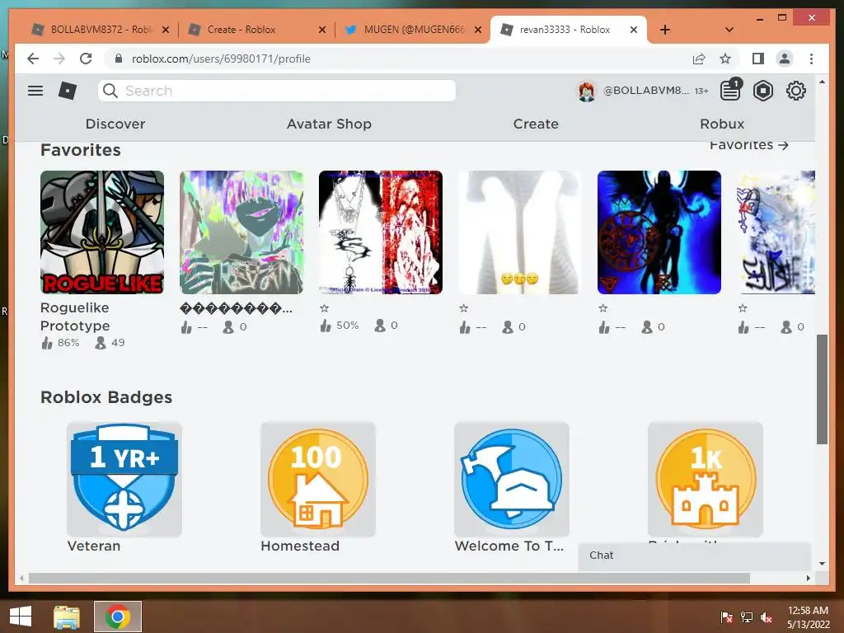
Task: Click the 50% rating on the chains game
Action: coord(348,325)
